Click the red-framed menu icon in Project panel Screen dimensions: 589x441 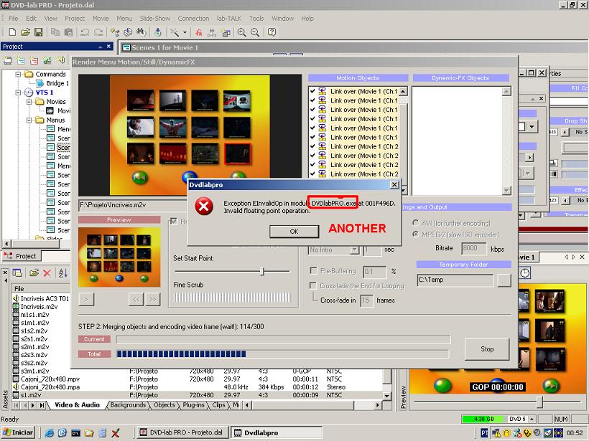[x=34, y=60]
